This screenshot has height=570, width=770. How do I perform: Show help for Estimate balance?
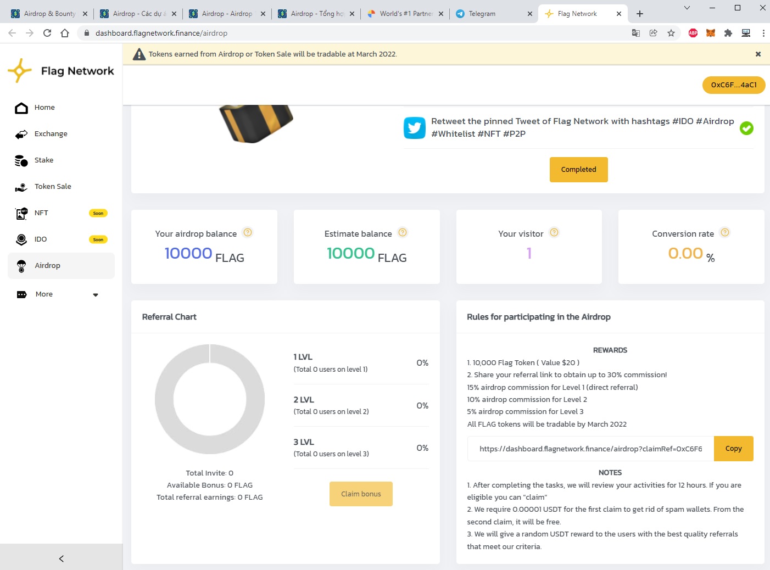click(403, 232)
